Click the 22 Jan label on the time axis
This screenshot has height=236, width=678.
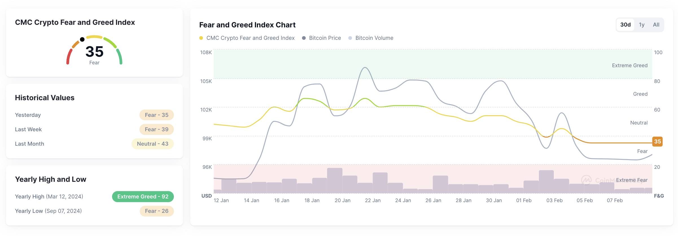(373, 200)
